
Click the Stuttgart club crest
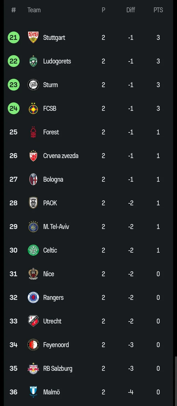pos(33,37)
